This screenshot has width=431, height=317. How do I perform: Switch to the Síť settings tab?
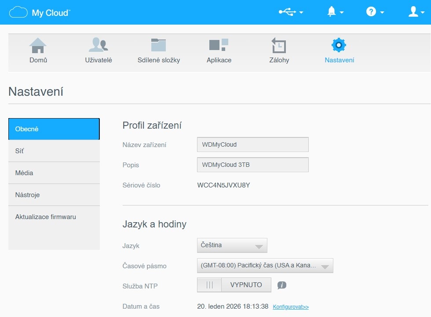tap(54, 151)
